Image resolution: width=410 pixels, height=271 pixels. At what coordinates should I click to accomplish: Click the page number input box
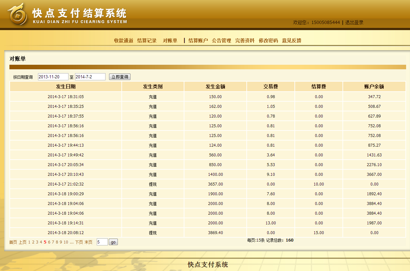[102, 242]
